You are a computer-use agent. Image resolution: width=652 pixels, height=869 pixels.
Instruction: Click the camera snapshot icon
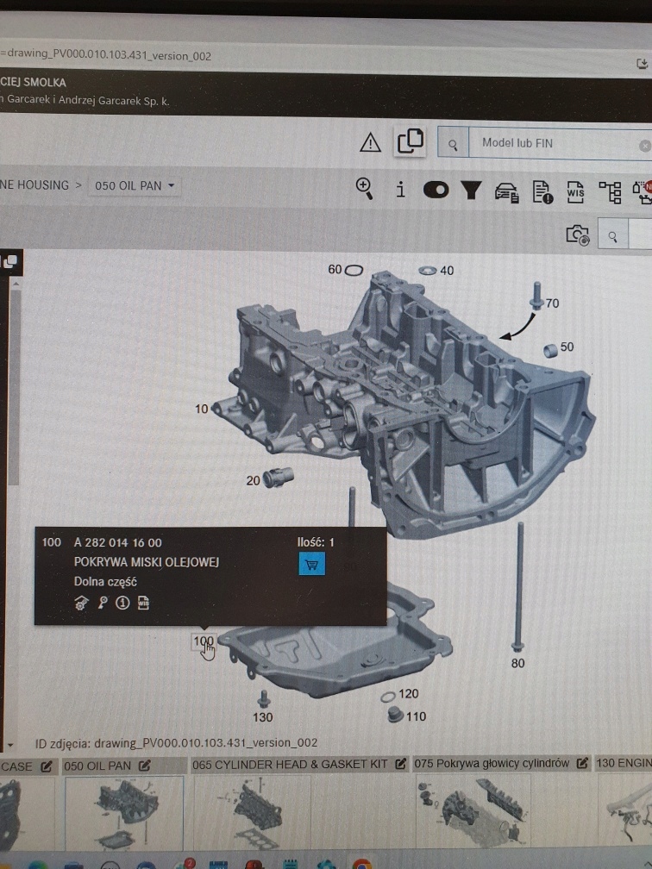577,234
